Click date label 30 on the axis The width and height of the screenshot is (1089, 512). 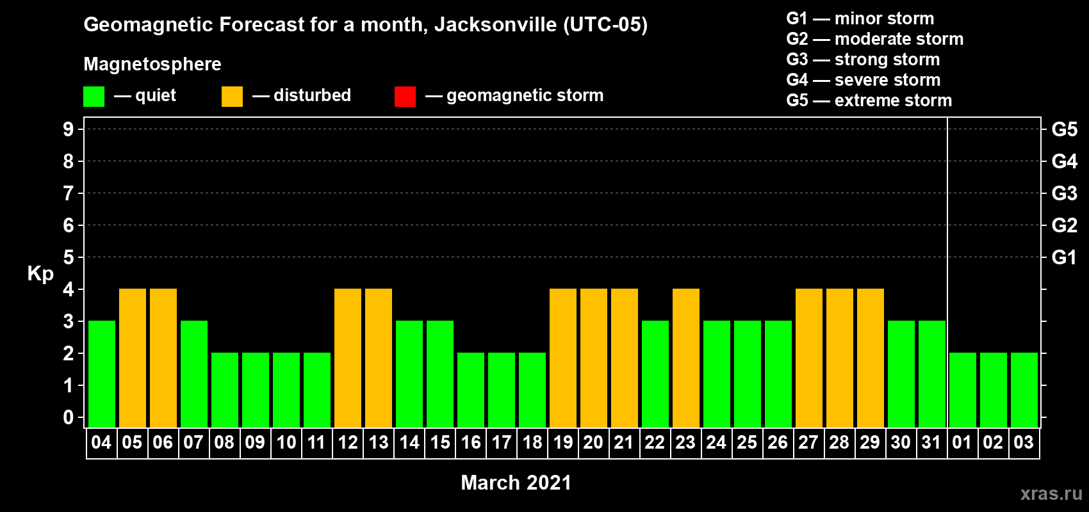(x=901, y=443)
